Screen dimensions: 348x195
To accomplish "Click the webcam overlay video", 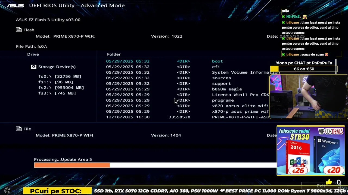I will 309,97.
